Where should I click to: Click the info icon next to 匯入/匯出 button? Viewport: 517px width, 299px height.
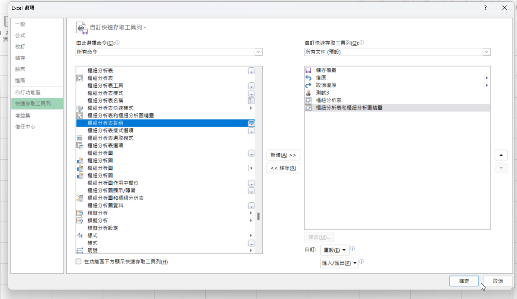tap(361, 262)
